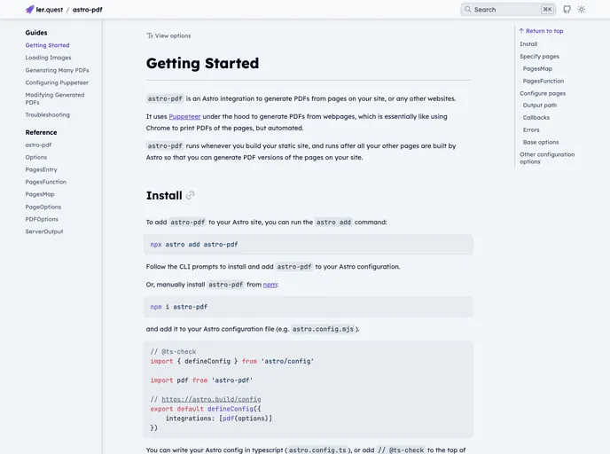Select Getting Started in sidebar

click(x=47, y=45)
